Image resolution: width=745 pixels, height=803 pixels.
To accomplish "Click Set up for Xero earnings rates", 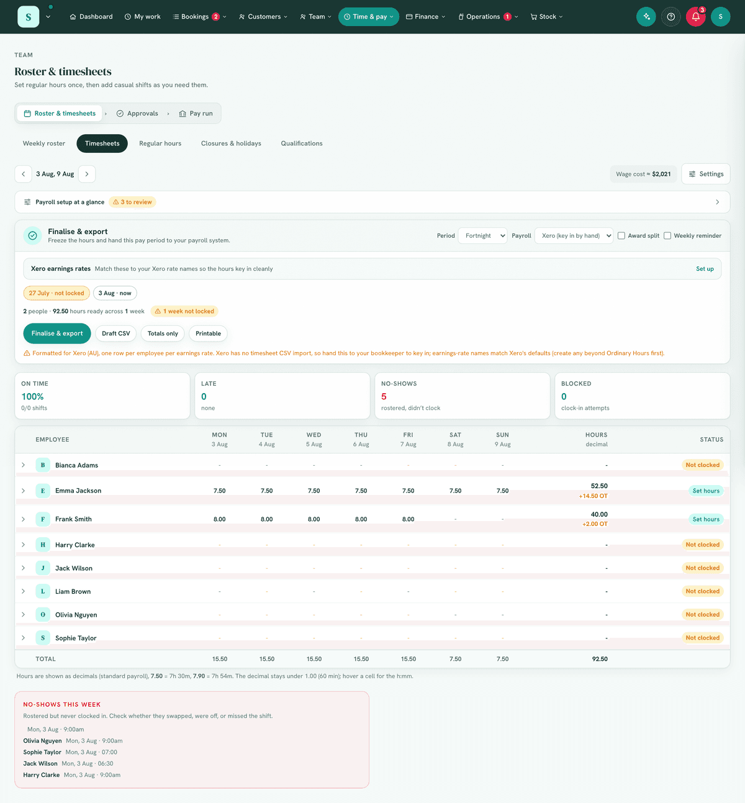I will click(705, 269).
